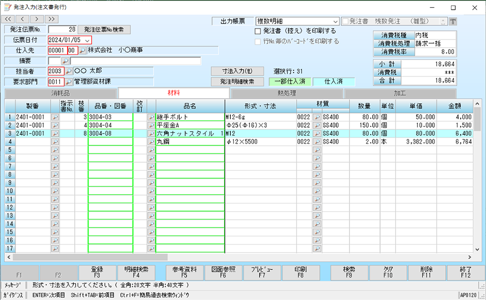
Task: Click 発注明細検索 button
Action: 238,82
